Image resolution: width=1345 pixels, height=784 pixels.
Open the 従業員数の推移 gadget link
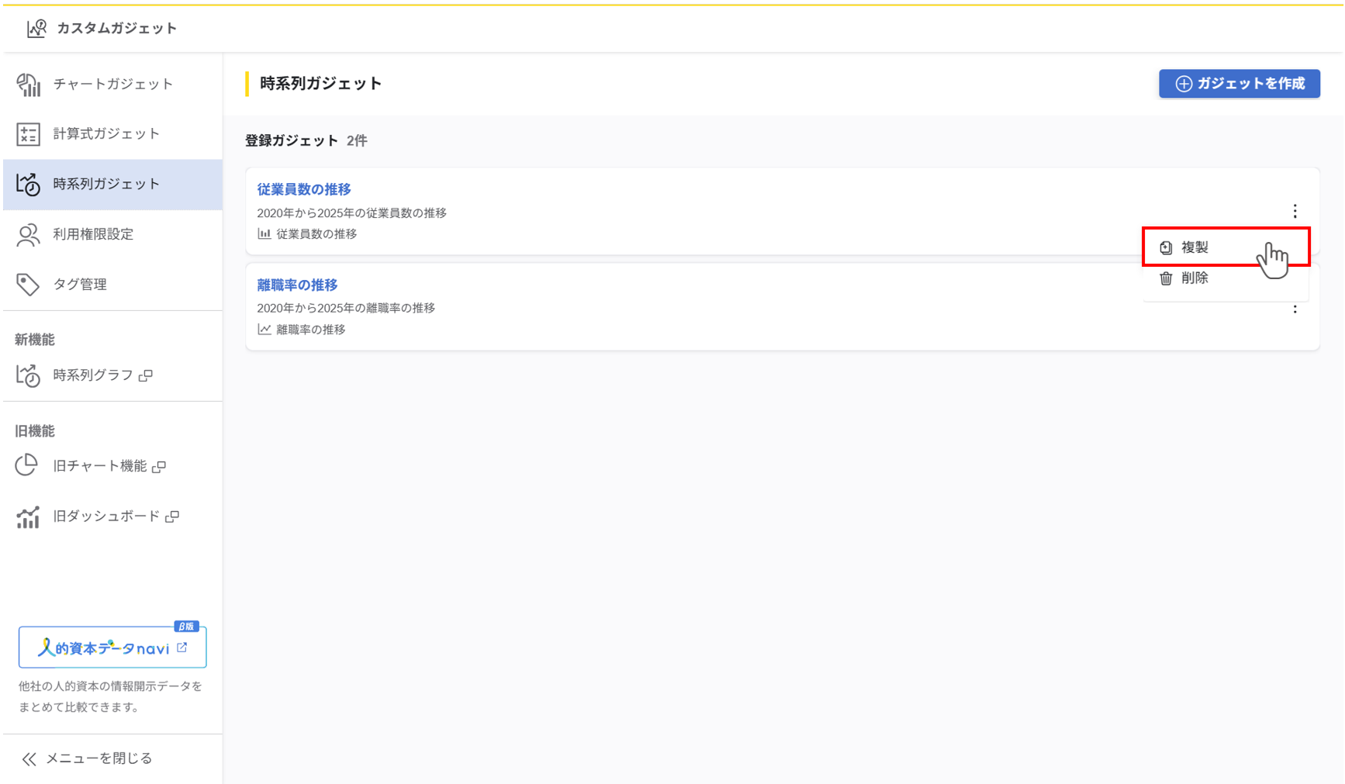[304, 189]
